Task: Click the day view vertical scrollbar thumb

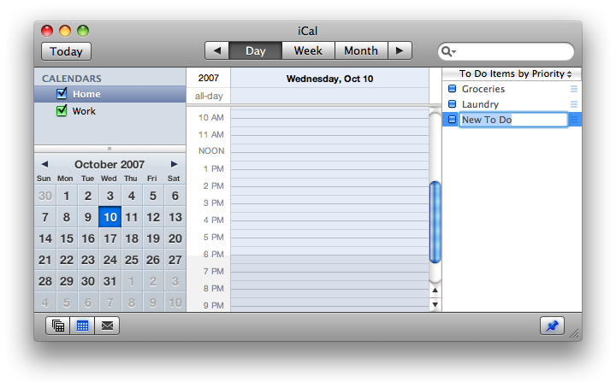Action: 435,222
